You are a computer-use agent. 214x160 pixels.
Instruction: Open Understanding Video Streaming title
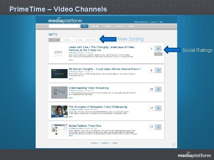89,88
